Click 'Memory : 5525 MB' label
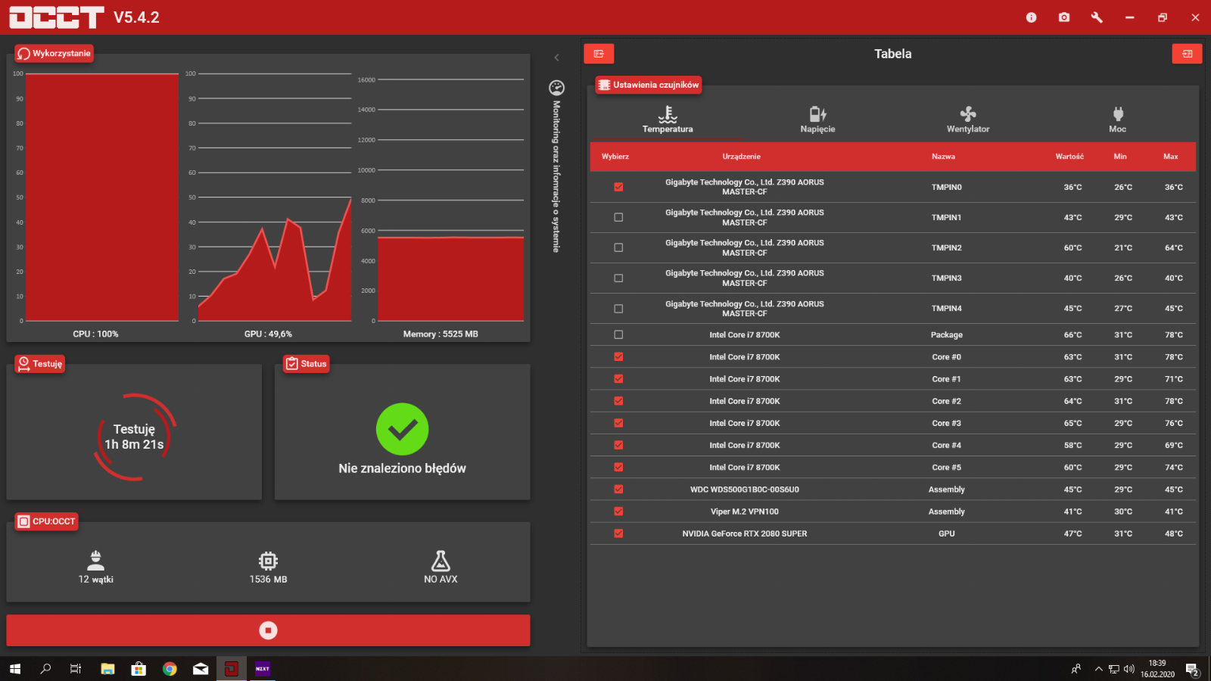This screenshot has height=681, width=1211. (x=441, y=334)
